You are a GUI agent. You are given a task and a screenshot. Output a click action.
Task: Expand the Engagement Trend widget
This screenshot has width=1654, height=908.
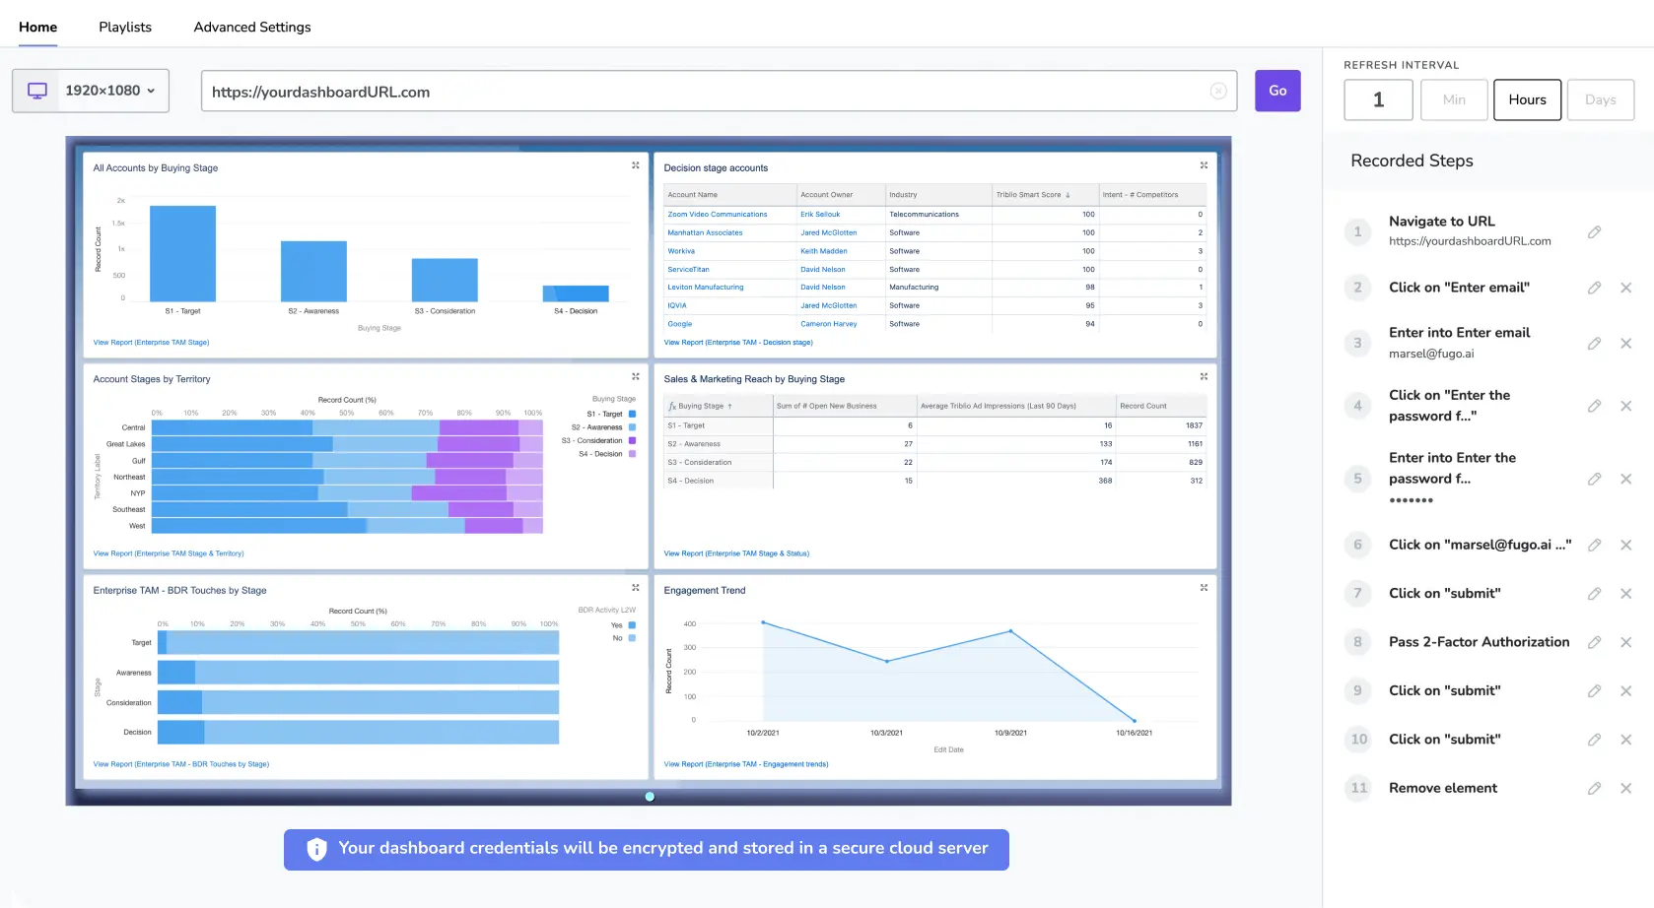pos(1204,588)
